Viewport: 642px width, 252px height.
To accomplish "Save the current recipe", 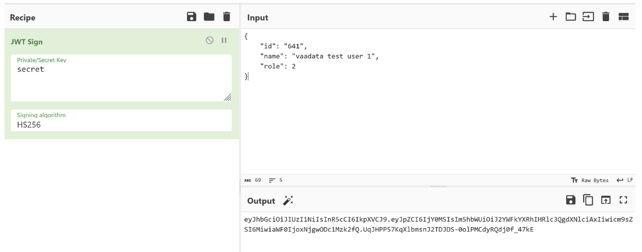I will (x=191, y=17).
